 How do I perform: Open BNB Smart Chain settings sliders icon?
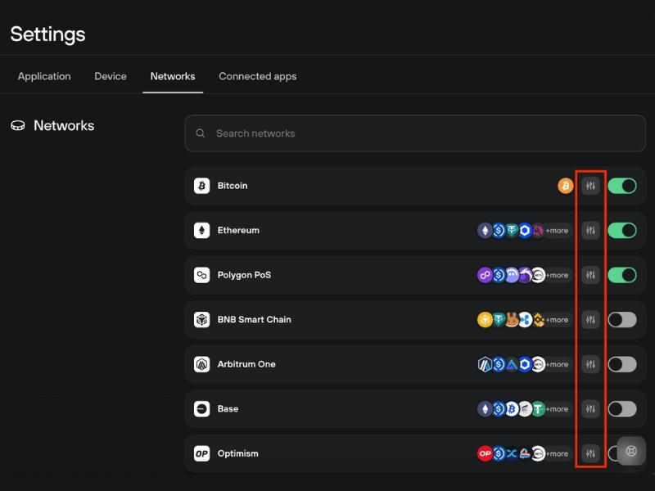590,320
